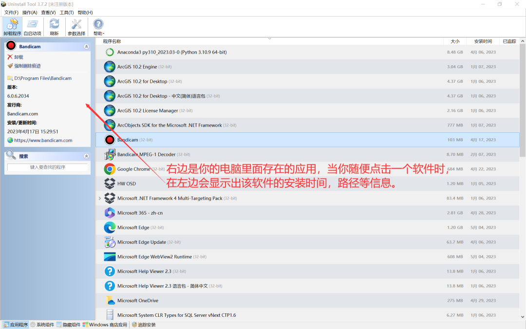Open the 工具(T) menu
526x329 pixels.
[x=67, y=12]
